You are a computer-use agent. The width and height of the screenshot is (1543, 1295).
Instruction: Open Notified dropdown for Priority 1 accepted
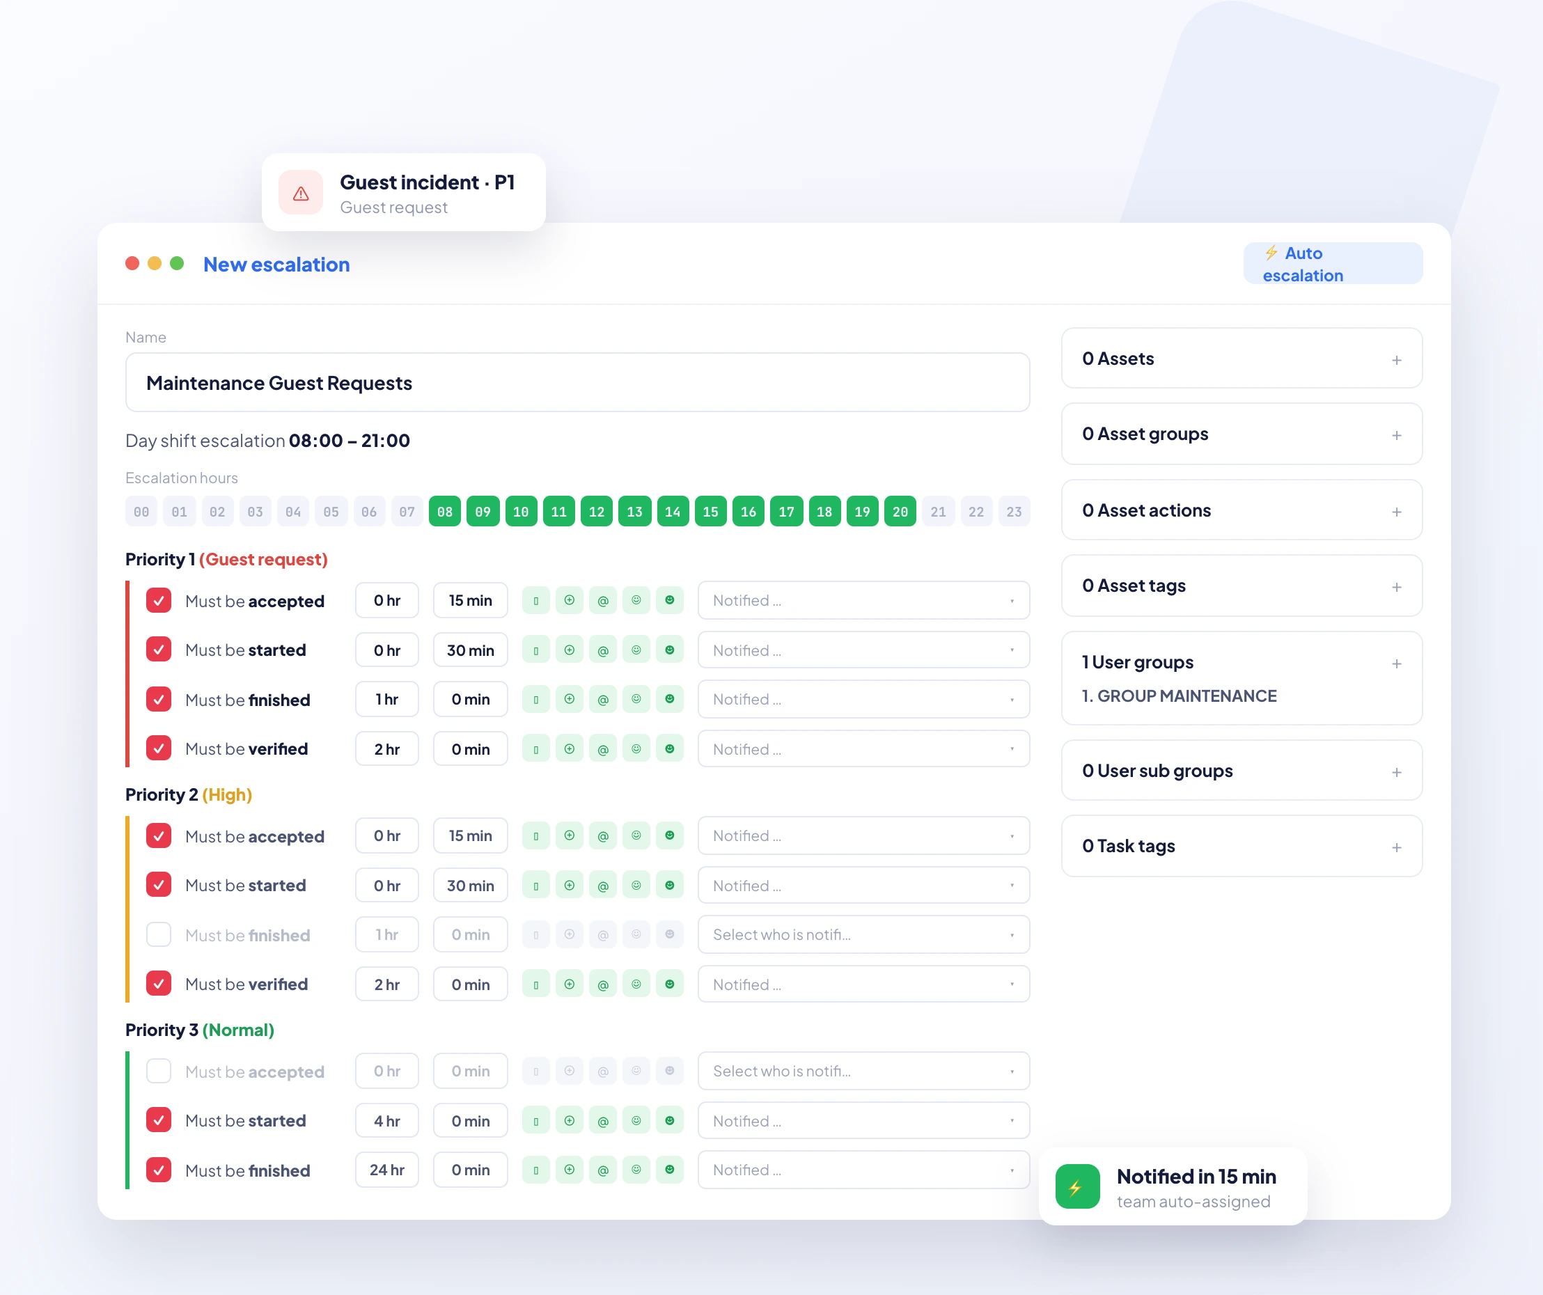(x=863, y=600)
